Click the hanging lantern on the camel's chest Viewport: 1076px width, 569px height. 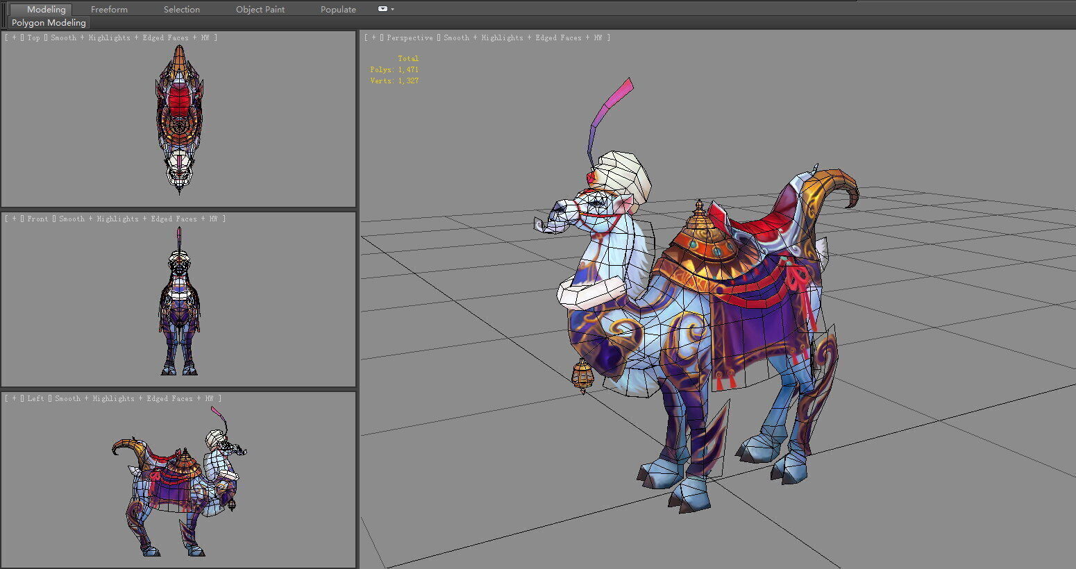pyautogui.click(x=582, y=375)
